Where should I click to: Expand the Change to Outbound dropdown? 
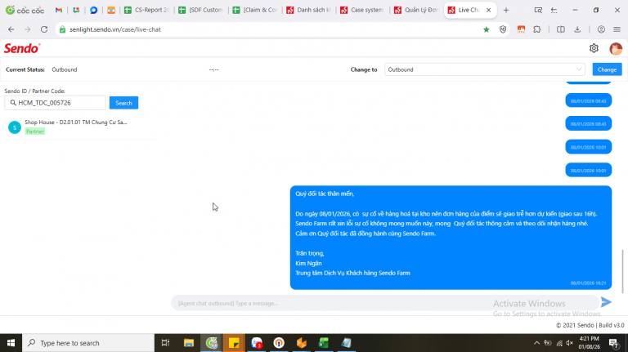click(x=485, y=69)
